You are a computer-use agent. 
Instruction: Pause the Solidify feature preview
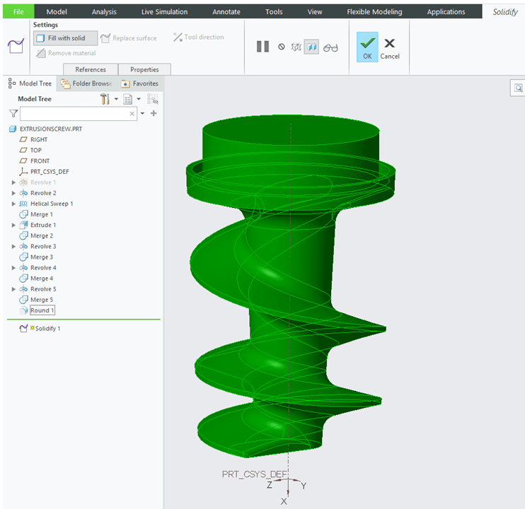point(262,47)
